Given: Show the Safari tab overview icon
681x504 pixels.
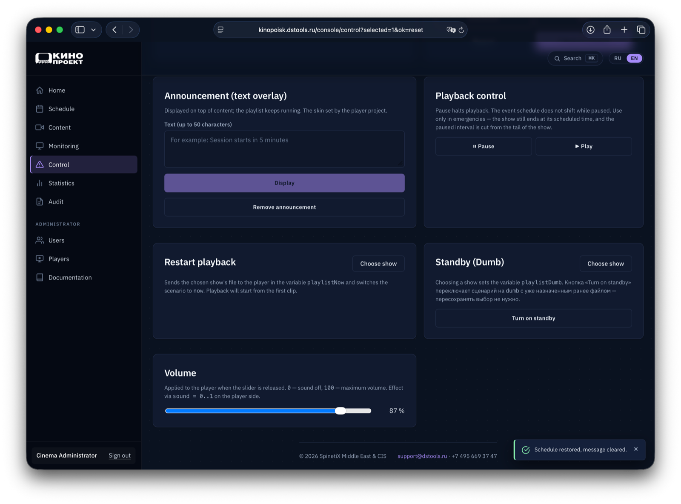Looking at the screenshot, I should coord(641,30).
